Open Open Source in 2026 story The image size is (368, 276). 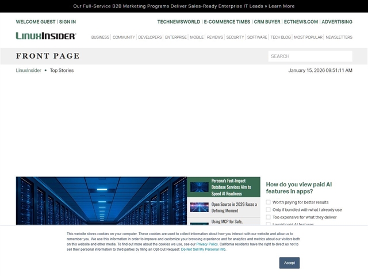[234, 208]
